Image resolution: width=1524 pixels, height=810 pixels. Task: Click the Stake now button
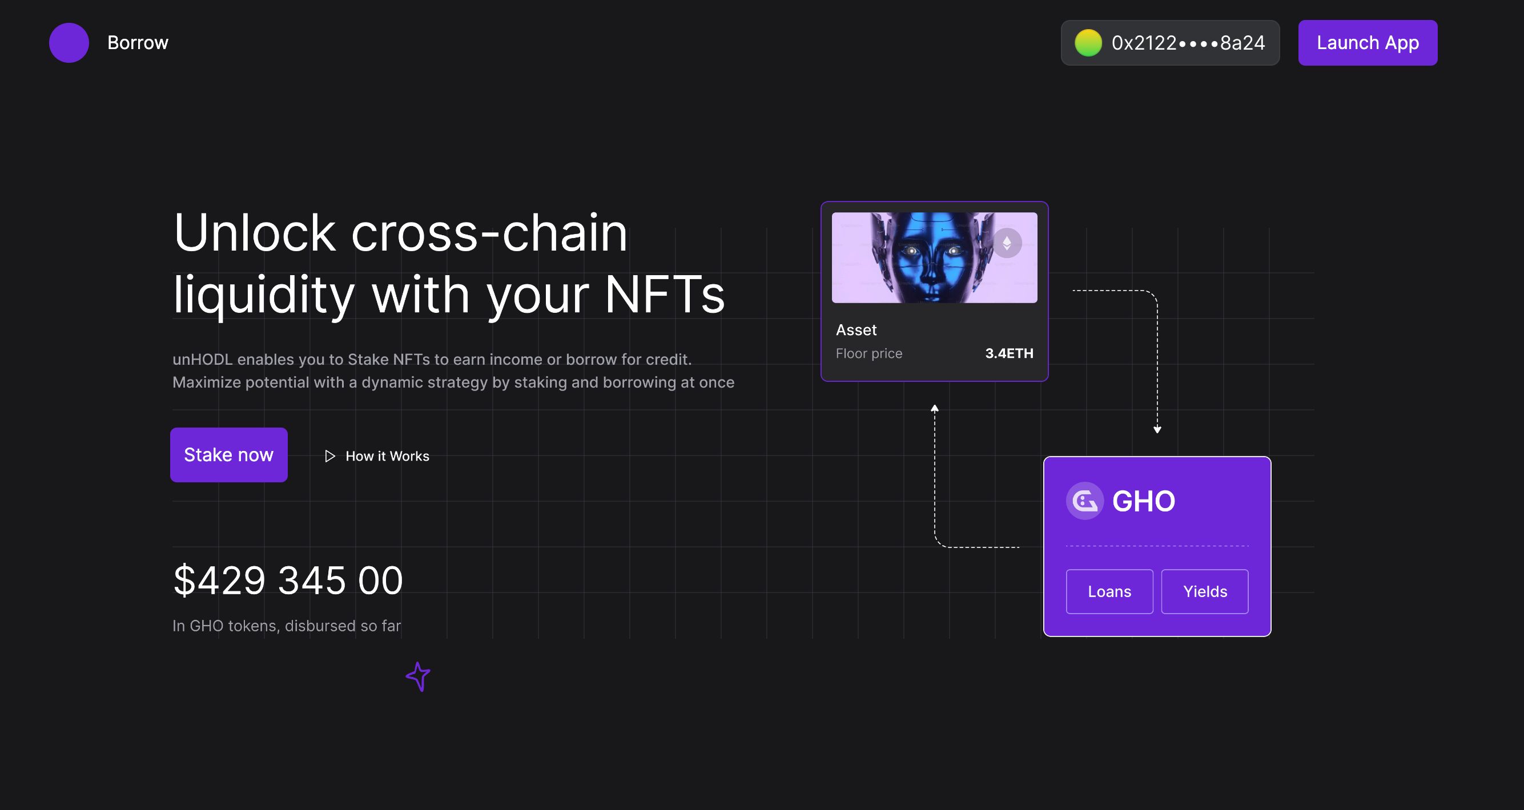229,454
